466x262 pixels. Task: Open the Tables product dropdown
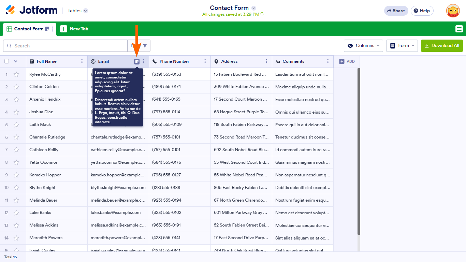click(77, 11)
